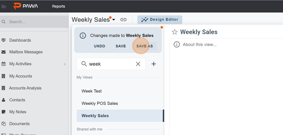Copy link icon next to Weekly Sales
The image size is (283, 135).
pyautogui.click(x=124, y=19)
